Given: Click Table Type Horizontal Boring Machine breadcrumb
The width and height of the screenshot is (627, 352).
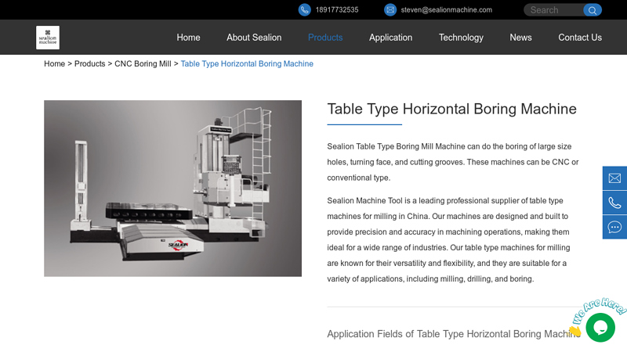Looking at the screenshot, I should 247,64.
